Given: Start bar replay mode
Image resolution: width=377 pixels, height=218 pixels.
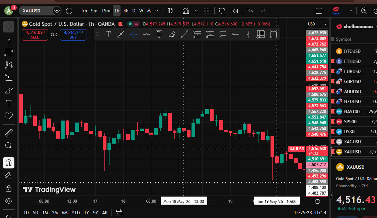Looking at the screenshot, I should point(235,11).
